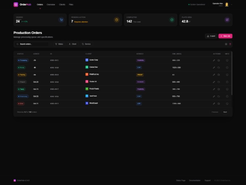Screen dimensions: 246x185
Task: Click the edit pencil icon for Acme Corp
Action: 214,60
